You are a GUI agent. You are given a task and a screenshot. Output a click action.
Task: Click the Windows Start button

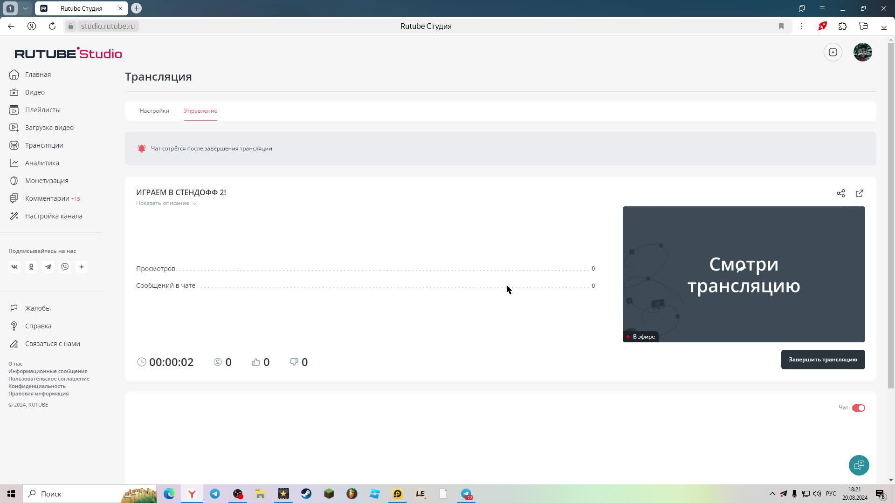pos(11,494)
